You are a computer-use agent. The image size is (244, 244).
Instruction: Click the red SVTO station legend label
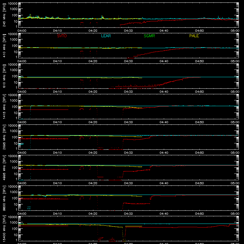(62, 36)
